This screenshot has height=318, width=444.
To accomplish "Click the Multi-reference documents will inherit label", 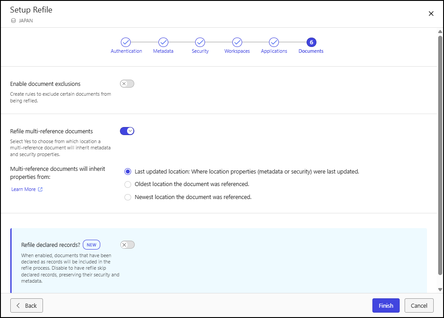I will pos(57,173).
